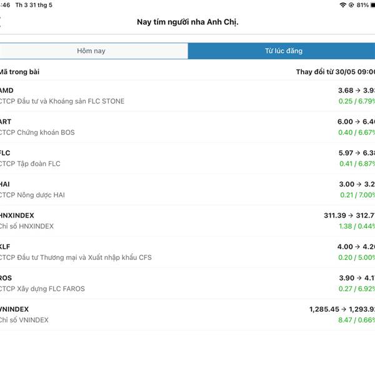Screen dimensions: 375x375
Task: Open the HAI stock row
Action: (187, 189)
